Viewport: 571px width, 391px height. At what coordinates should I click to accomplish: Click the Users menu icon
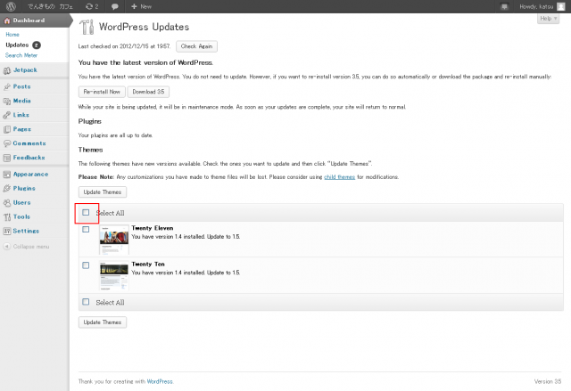pos(7,203)
